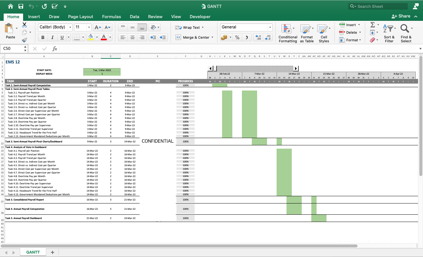
Task: Toggle italic formatting
Action: click(52, 38)
